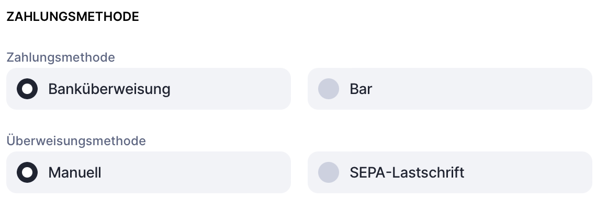This screenshot has width=607, height=211.
Task: Click the 'Überweisungsmethode' field label
Action: coord(76,140)
